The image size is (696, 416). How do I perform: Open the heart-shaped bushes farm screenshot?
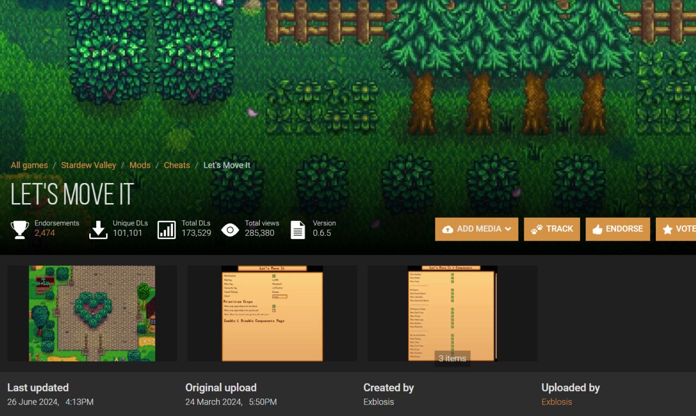point(92,313)
